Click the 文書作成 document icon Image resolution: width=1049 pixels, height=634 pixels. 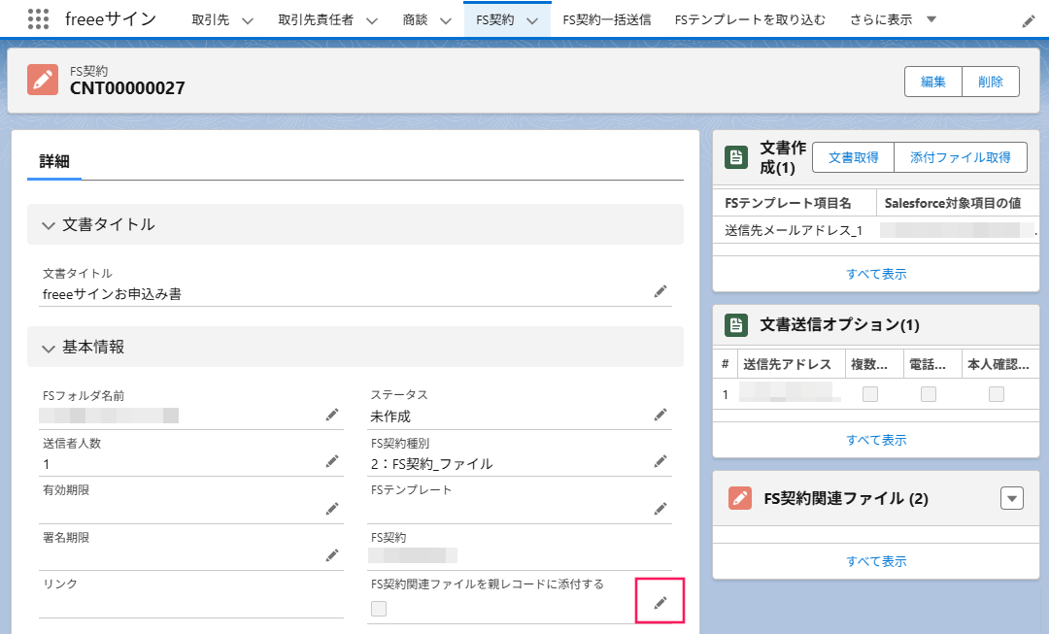736,157
